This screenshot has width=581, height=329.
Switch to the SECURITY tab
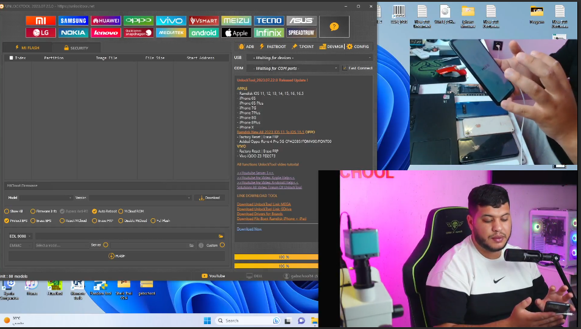[76, 48]
